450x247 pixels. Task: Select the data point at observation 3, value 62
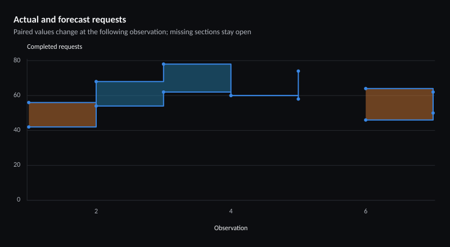point(164,92)
